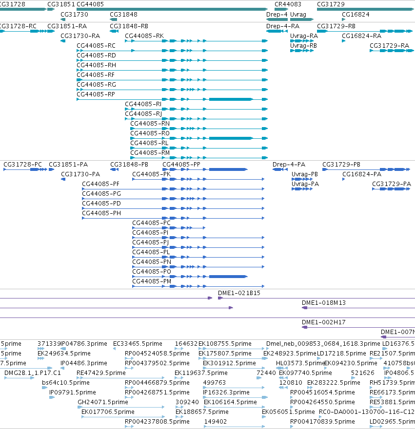Select protein CG44085-PL
Screen dimensions: 415x429
click(x=151, y=252)
